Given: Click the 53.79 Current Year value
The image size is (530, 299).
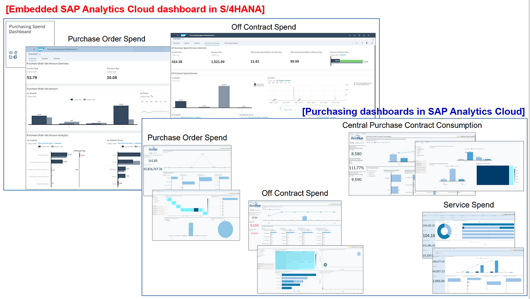Looking at the screenshot, I should tap(32, 77).
